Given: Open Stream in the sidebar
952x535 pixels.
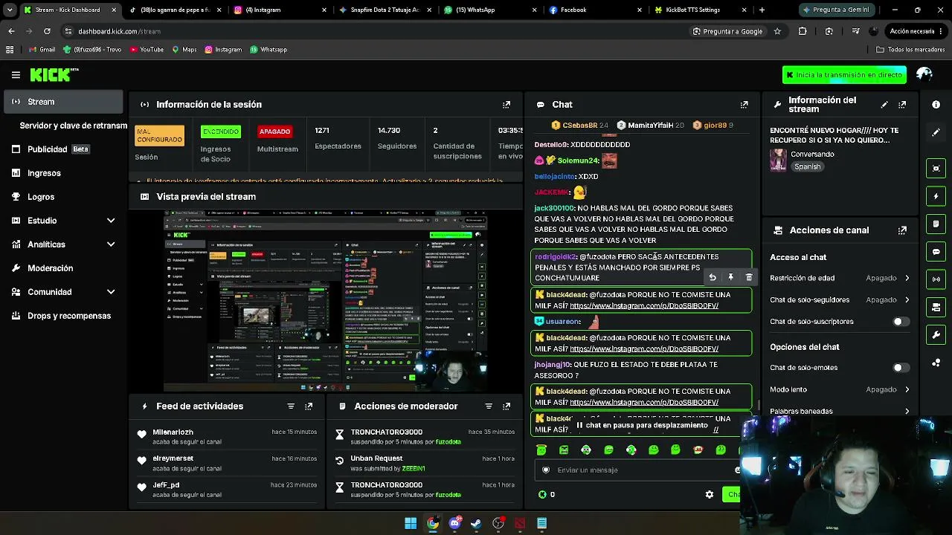Looking at the screenshot, I should (x=64, y=102).
